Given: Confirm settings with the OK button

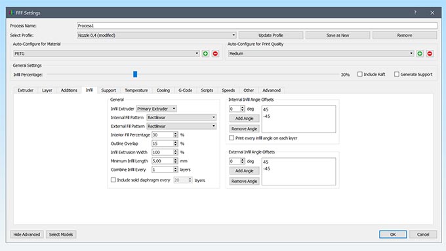Looking at the screenshot, I should (x=393, y=234).
